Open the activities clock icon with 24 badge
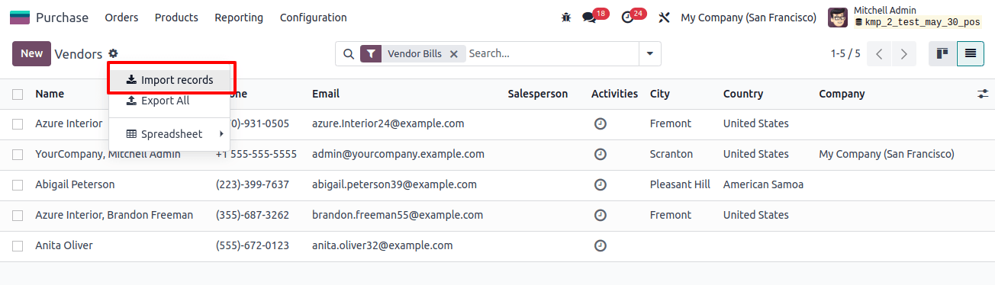Screen dimensions: 995x285 click(x=633, y=16)
